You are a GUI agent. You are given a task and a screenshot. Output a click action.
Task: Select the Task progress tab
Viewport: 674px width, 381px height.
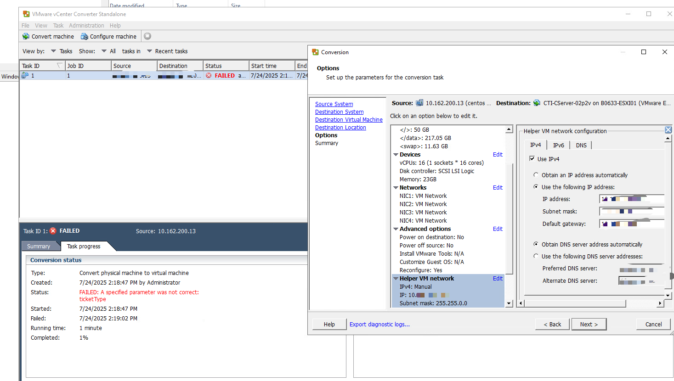[84, 247]
